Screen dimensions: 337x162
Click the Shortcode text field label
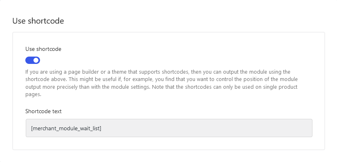click(43, 112)
